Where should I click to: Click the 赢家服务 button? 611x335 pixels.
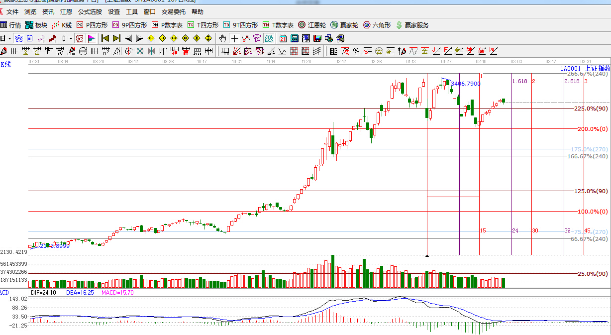412,25
